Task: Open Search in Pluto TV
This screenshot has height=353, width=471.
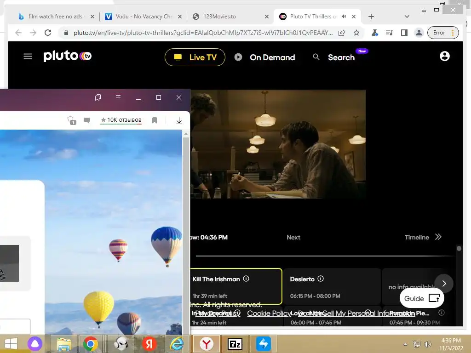Action: click(341, 57)
